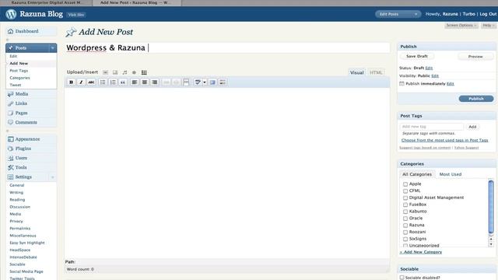Show the kitchen sink toolbar
The height and width of the screenshot is (280, 498).
(223, 82)
